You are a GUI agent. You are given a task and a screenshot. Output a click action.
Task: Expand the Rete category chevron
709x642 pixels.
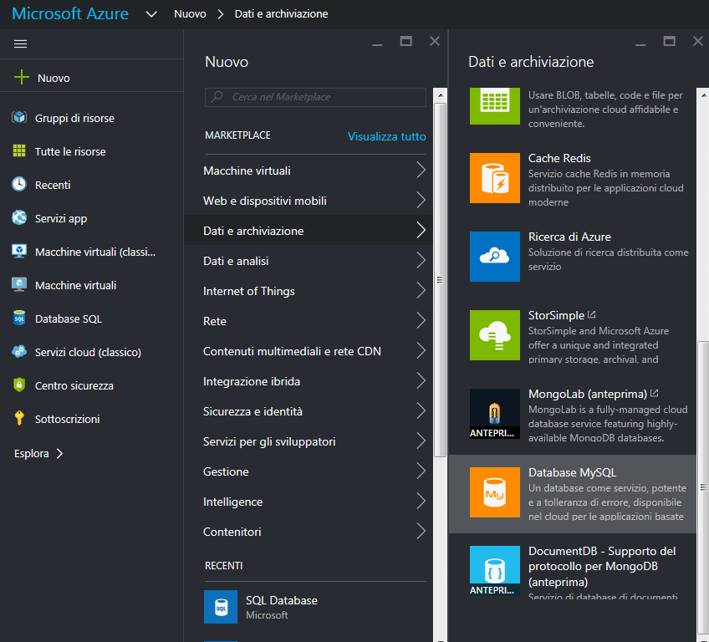click(421, 320)
